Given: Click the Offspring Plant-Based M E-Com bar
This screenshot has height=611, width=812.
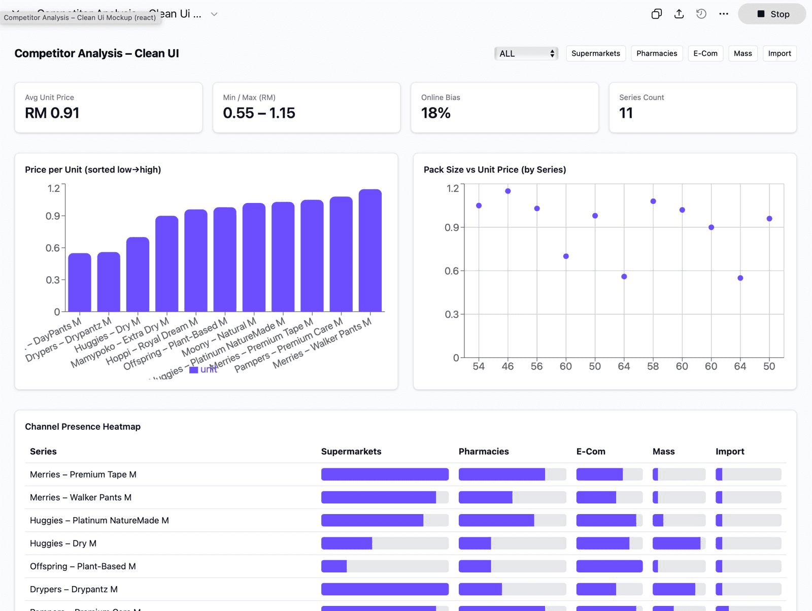Looking at the screenshot, I should [x=609, y=566].
